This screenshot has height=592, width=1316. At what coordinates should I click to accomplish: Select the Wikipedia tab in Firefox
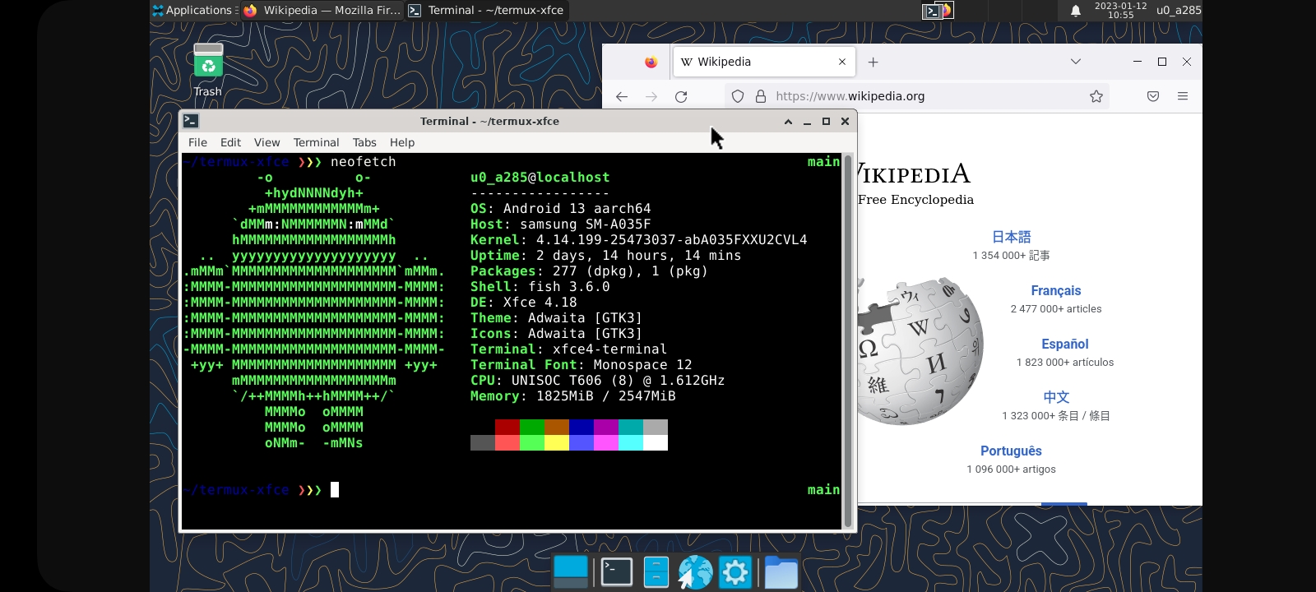click(x=764, y=62)
